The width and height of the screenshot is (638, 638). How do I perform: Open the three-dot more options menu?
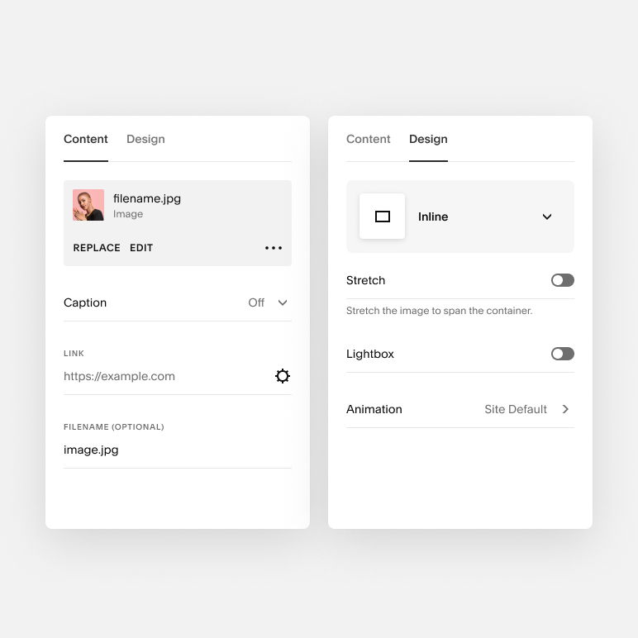click(x=274, y=248)
